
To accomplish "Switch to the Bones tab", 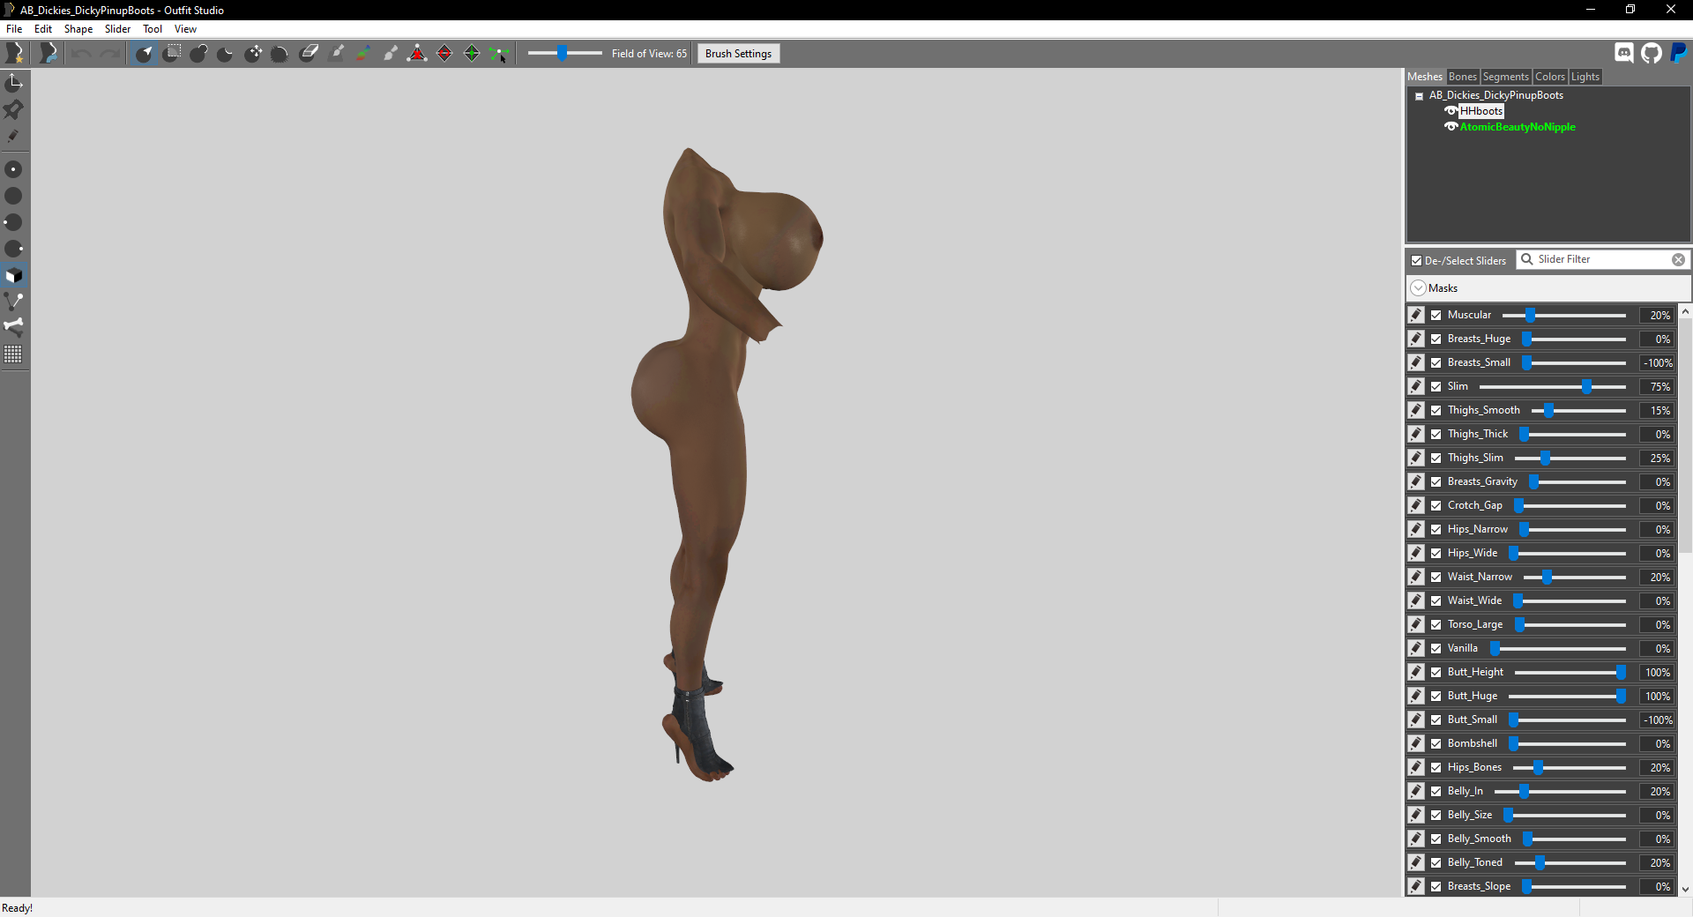I will 1462,77.
